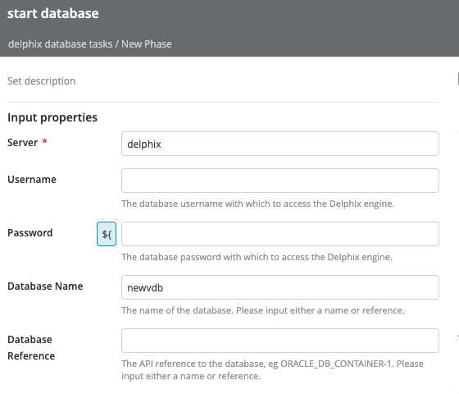The height and width of the screenshot is (394, 459).
Task: Click the Input properties section heading
Action: pos(52,117)
